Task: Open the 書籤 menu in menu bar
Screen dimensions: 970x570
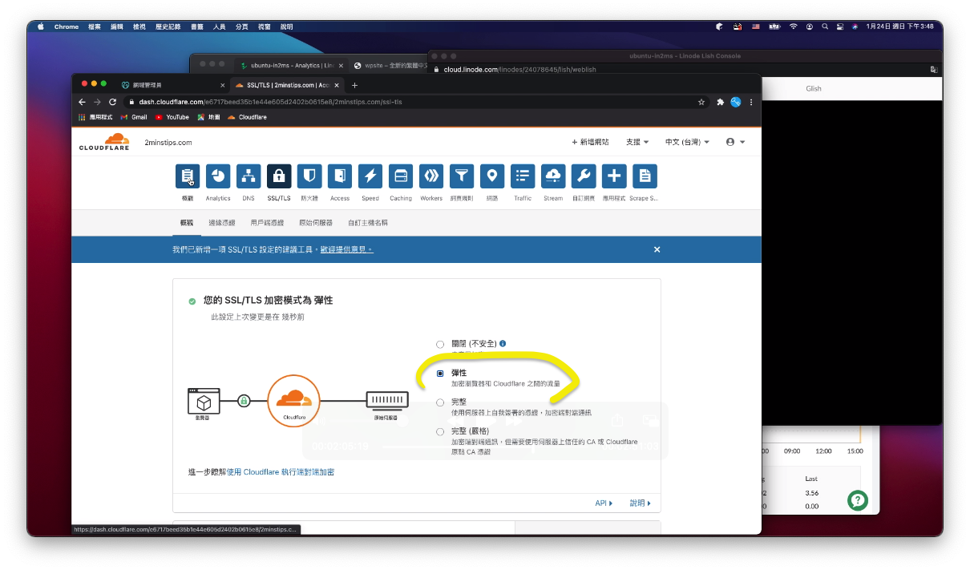Action: [x=197, y=26]
